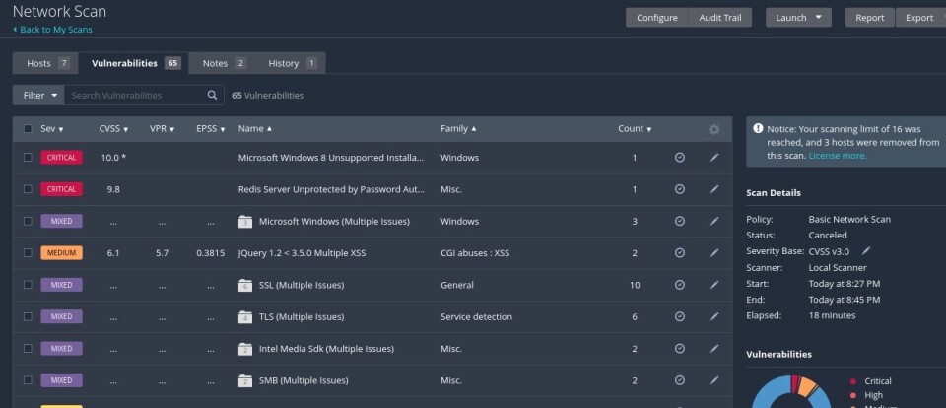The image size is (946, 408).
Task: Click the CRITICAL badge on Redis Server row
Action: [61, 189]
